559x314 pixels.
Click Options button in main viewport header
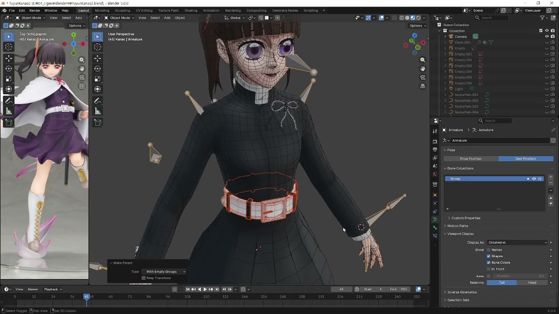[x=418, y=26]
